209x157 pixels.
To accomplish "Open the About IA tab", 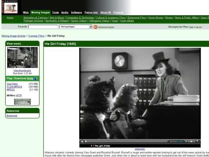I will [x=106, y=12].
